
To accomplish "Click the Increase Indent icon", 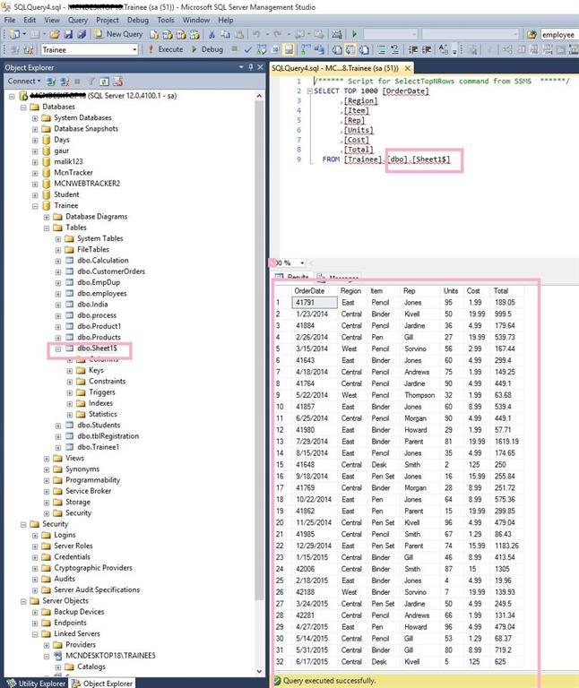I will 427,49.
